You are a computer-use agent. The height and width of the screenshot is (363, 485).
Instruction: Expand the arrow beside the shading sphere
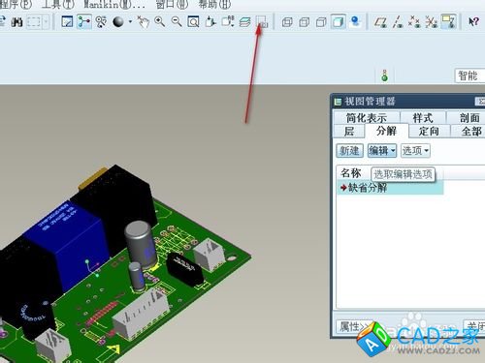(130, 22)
